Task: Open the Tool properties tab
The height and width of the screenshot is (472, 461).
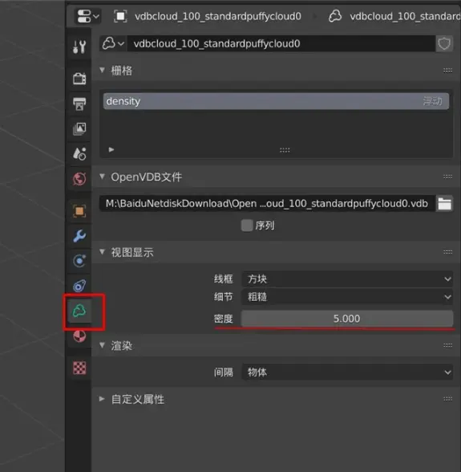Action: (79, 47)
